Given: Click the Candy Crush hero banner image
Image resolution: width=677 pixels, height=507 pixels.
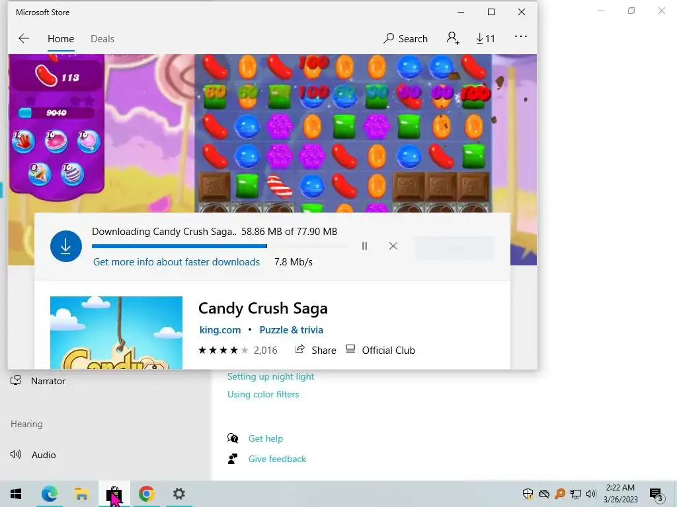Looking at the screenshot, I should click(272, 133).
